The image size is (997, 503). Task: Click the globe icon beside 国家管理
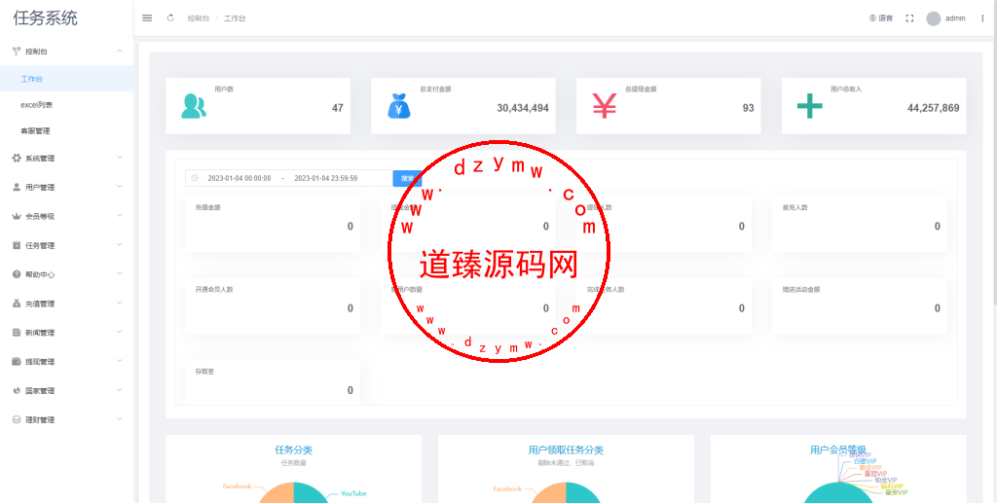coord(17,390)
